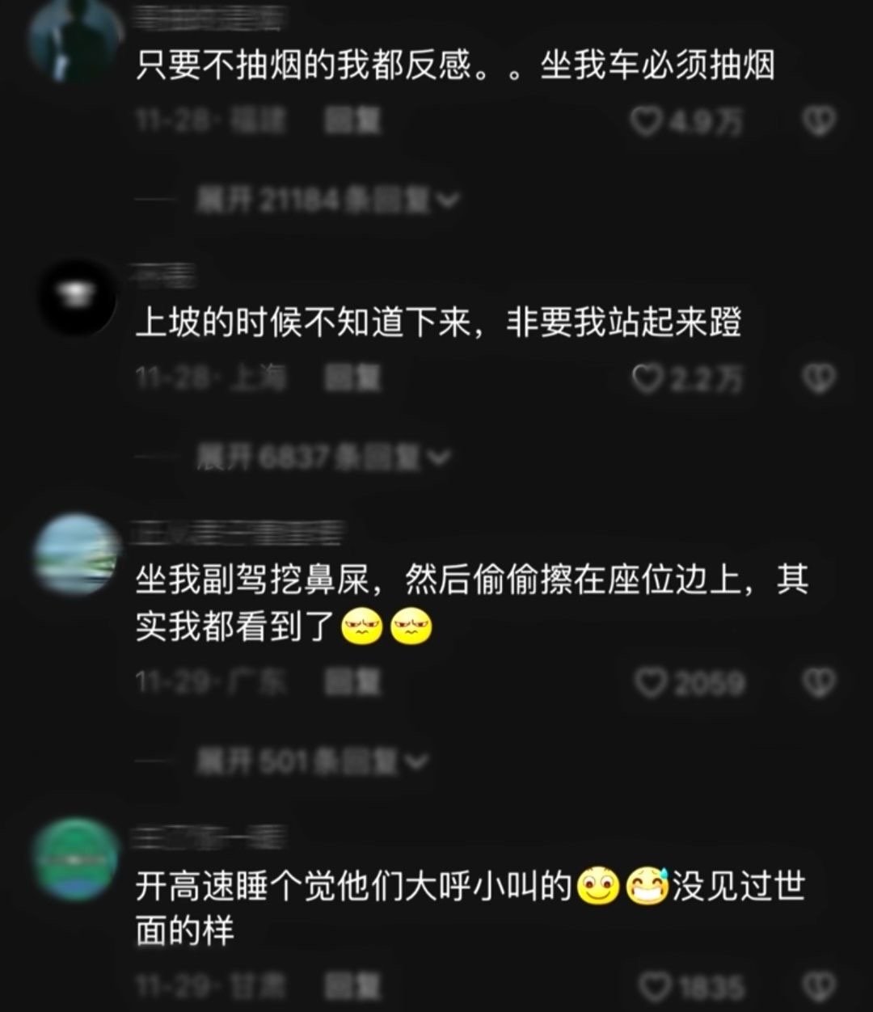873x1012 pixels.
Task: Expand 21184 replies under first comment
Action: tap(327, 200)
